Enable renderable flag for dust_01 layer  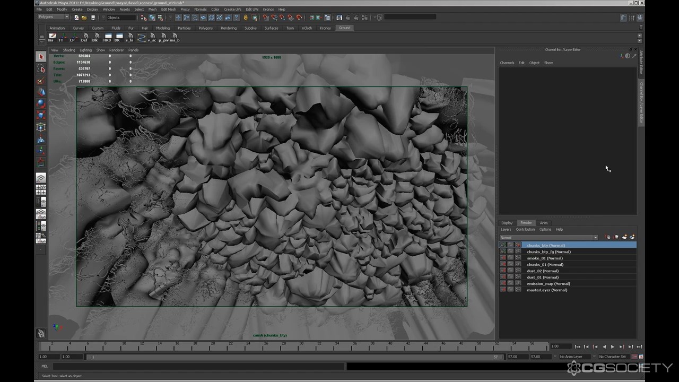pyautogui.click(x=503, y=277)
